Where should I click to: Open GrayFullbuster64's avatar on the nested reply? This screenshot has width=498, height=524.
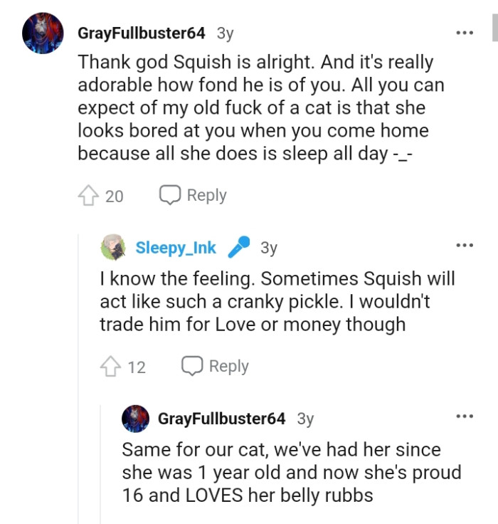136,418
